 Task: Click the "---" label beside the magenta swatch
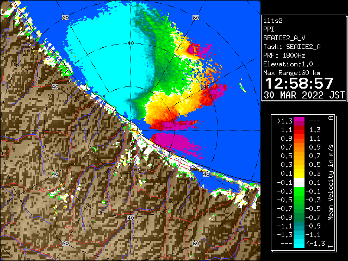(x=315, y=121)
